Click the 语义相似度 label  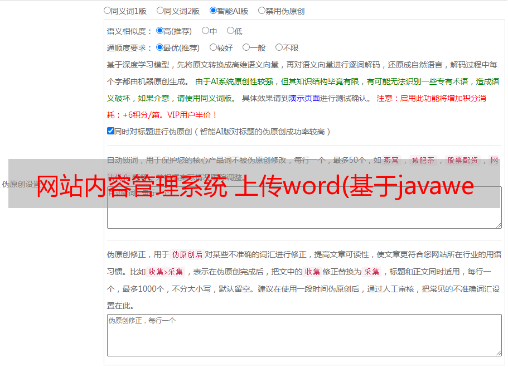(129, 31)
